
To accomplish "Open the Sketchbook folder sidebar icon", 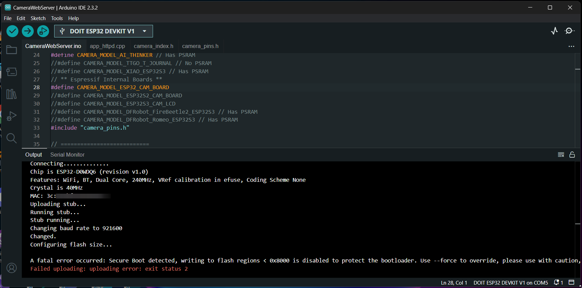I will click(x=12, y=50).
